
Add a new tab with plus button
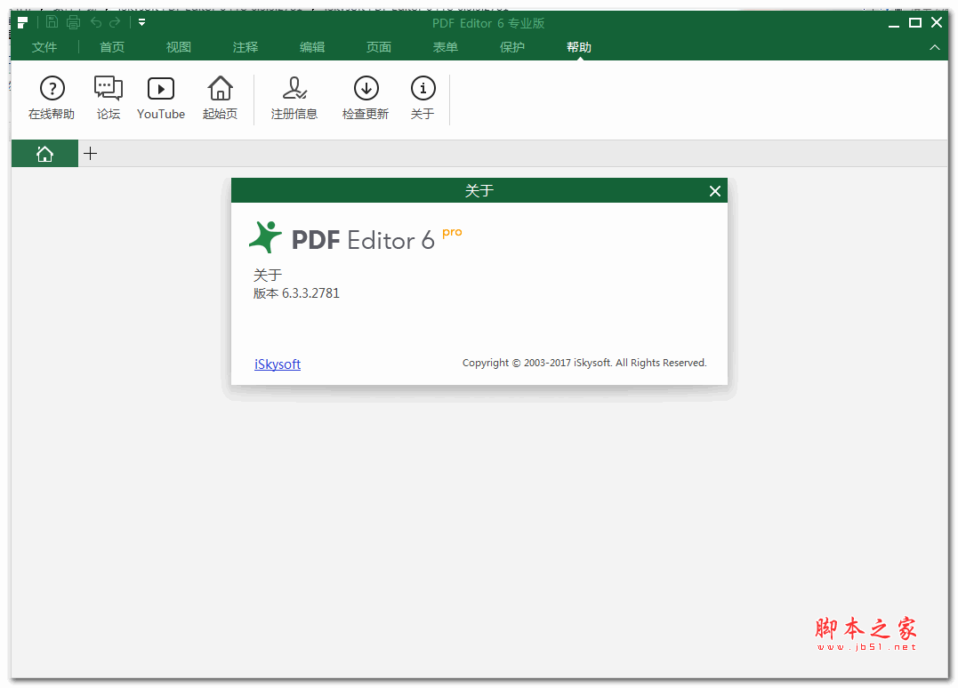coord(91,154)
